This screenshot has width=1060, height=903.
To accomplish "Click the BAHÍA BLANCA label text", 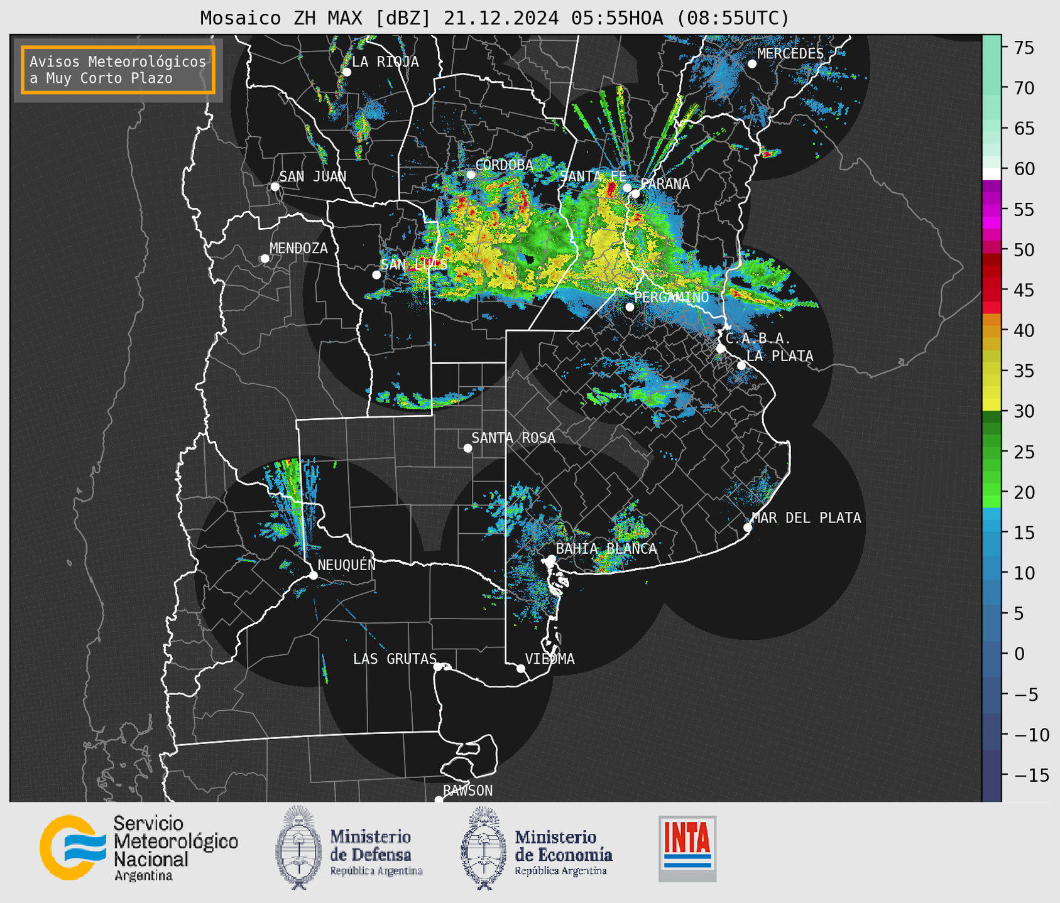I will pos(606,549).
